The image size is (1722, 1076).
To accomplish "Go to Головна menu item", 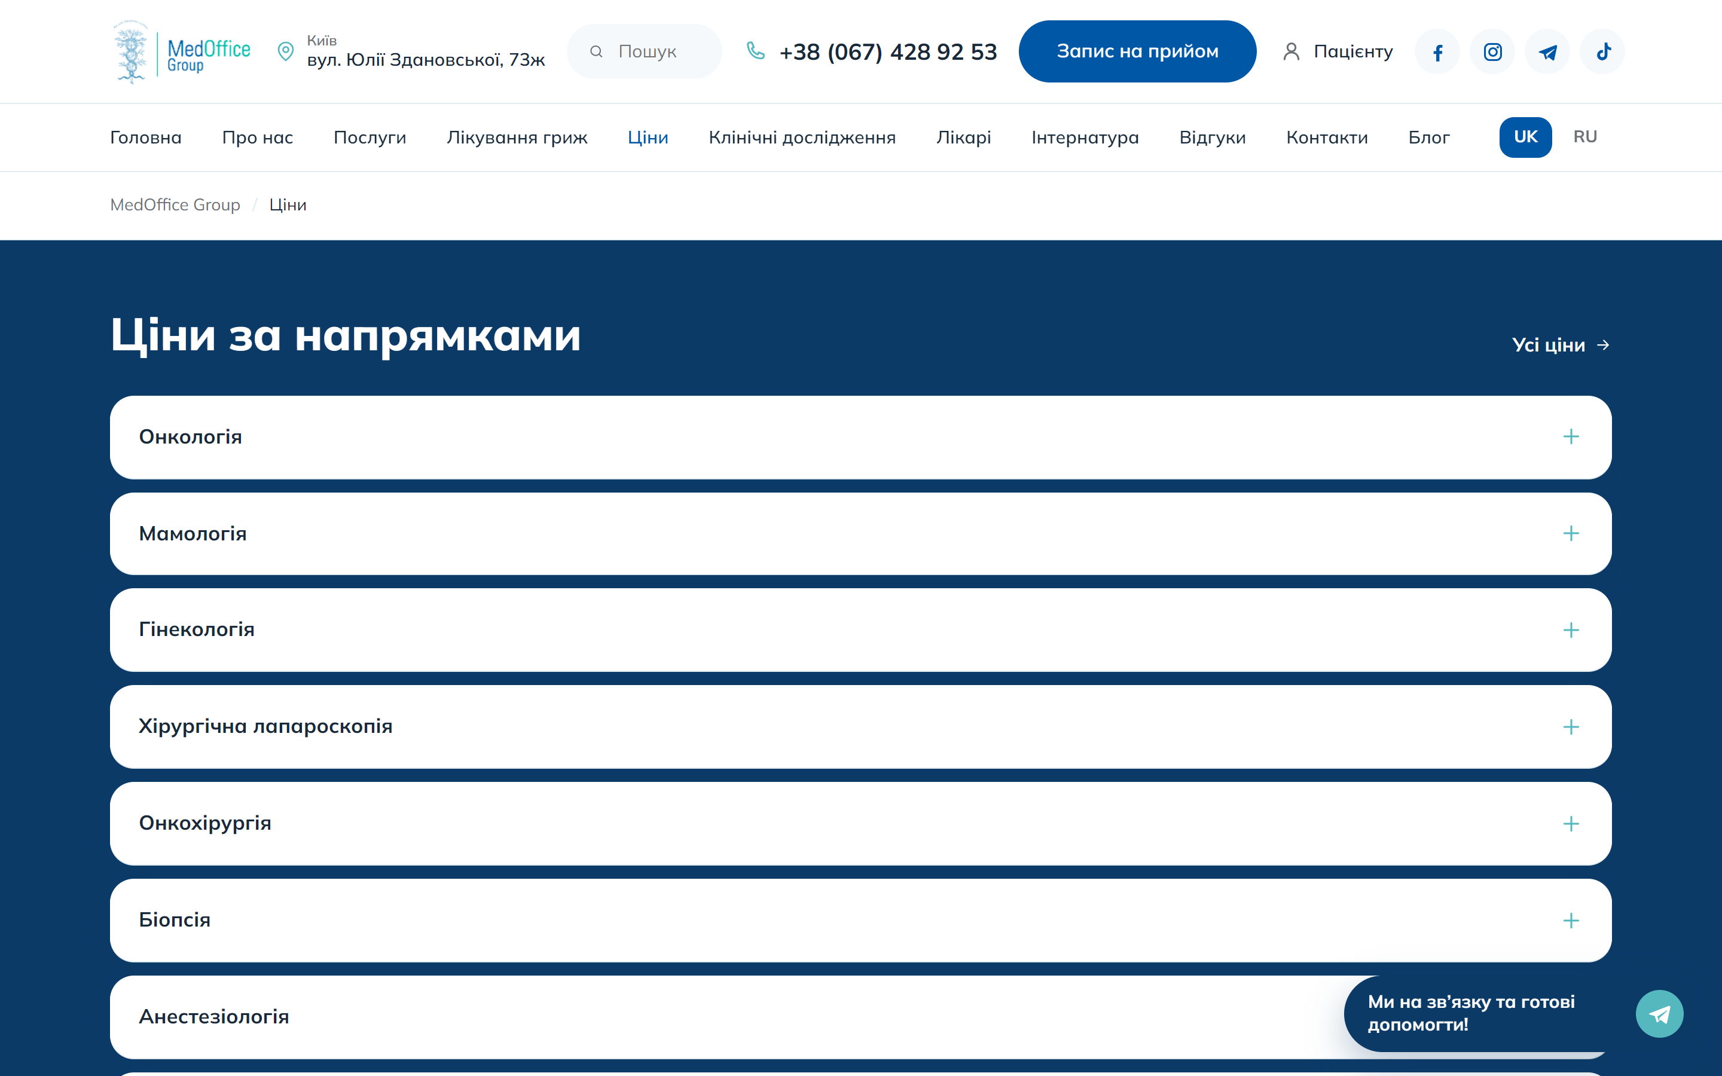I will coord(146,137).
